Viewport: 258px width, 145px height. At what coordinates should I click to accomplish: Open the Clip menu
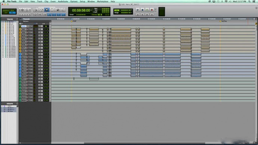pyautogui.click(x=46, y=1)
